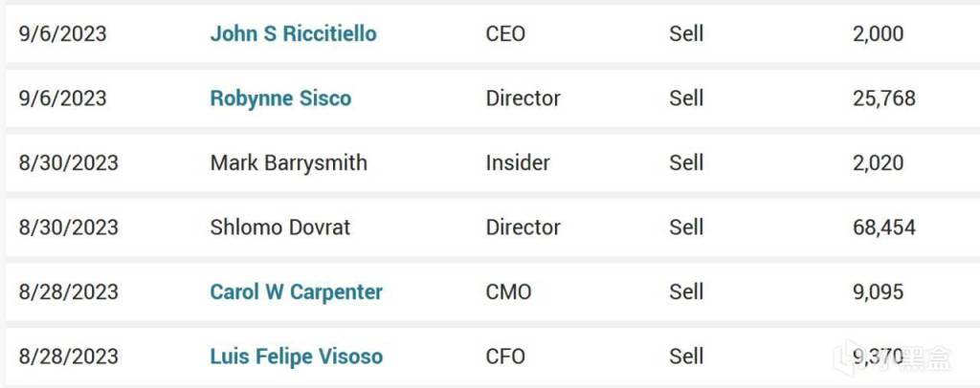Select the 2,000 shares value in CEO row
Image resolution: width=980 pixels, height=388 pixels.
tap(878, 34)
